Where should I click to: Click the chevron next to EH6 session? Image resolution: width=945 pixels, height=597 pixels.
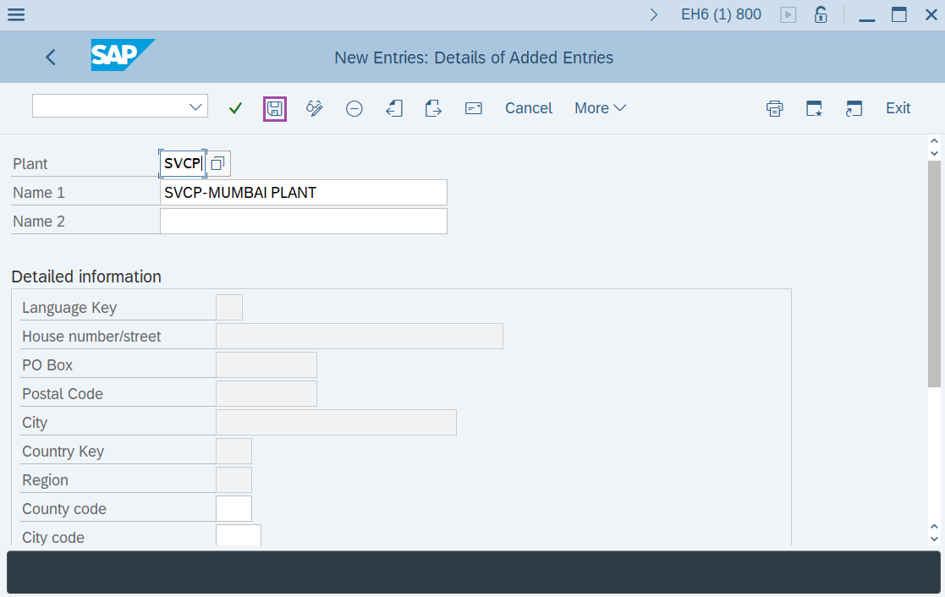click(656, 14)
